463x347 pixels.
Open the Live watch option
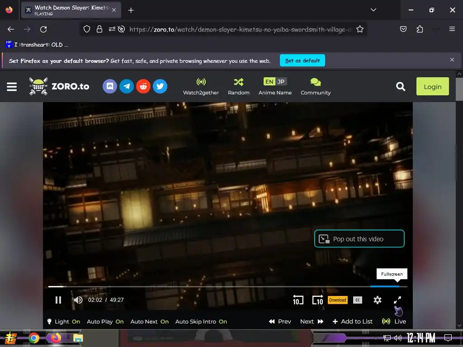pos(394,321)
